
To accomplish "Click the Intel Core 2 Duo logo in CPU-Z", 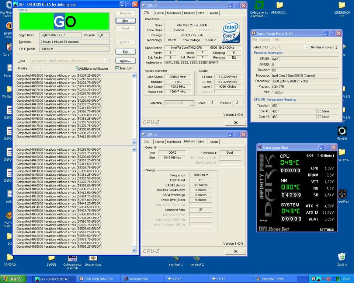I will [230, 32].
